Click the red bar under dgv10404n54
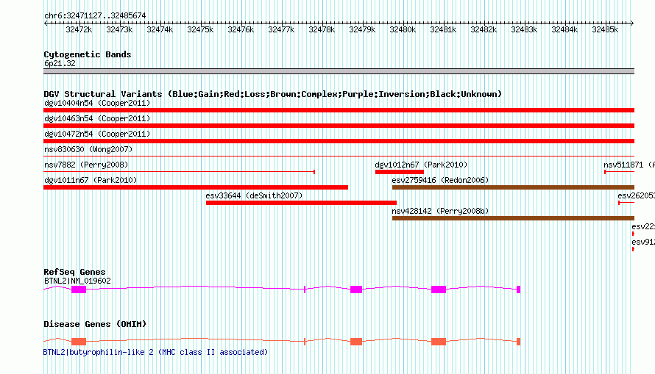Viewport: 655px width, 374px height. coord(339,110)
